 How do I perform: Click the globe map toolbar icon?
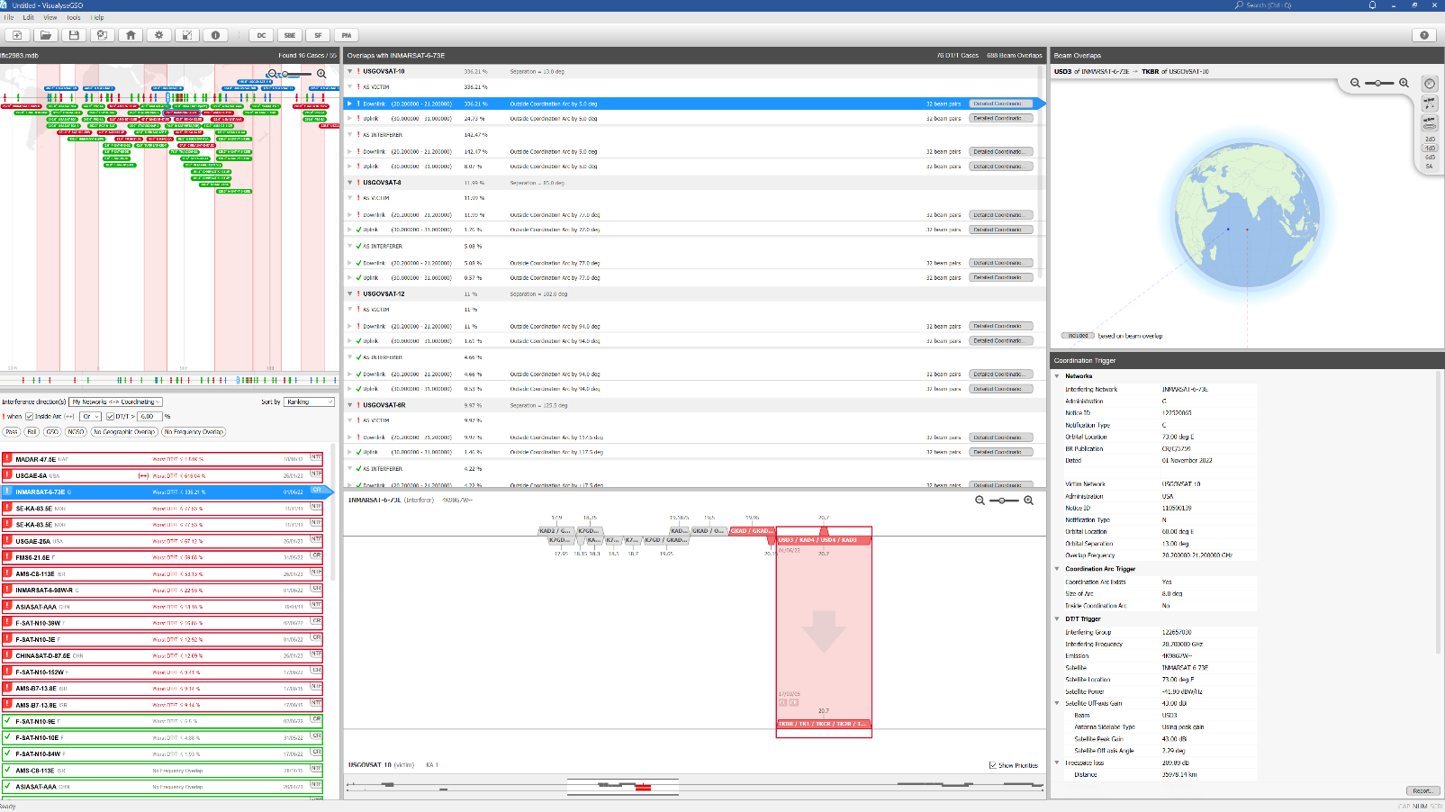tap(102, 35)
